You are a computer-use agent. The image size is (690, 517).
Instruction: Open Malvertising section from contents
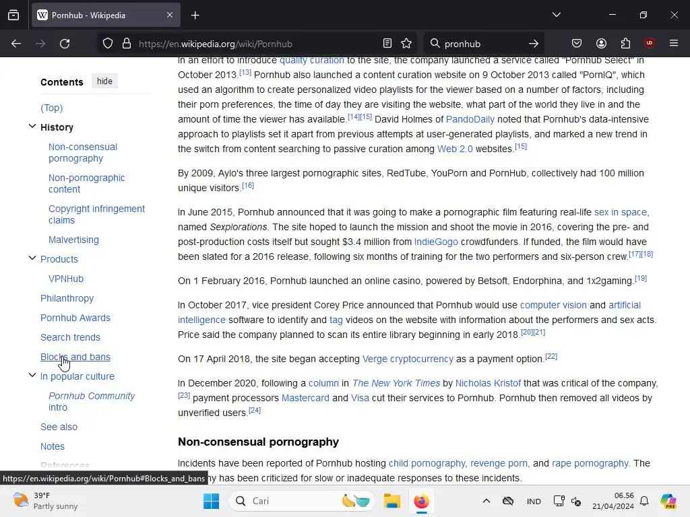[73, 240]
